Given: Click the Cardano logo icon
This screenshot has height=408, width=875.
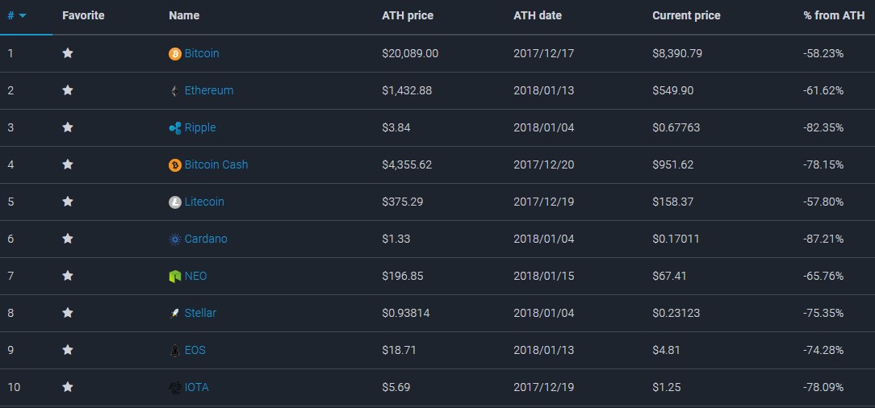Looking at the screenshot, I should pyautogui.click(x=175, y=239).
